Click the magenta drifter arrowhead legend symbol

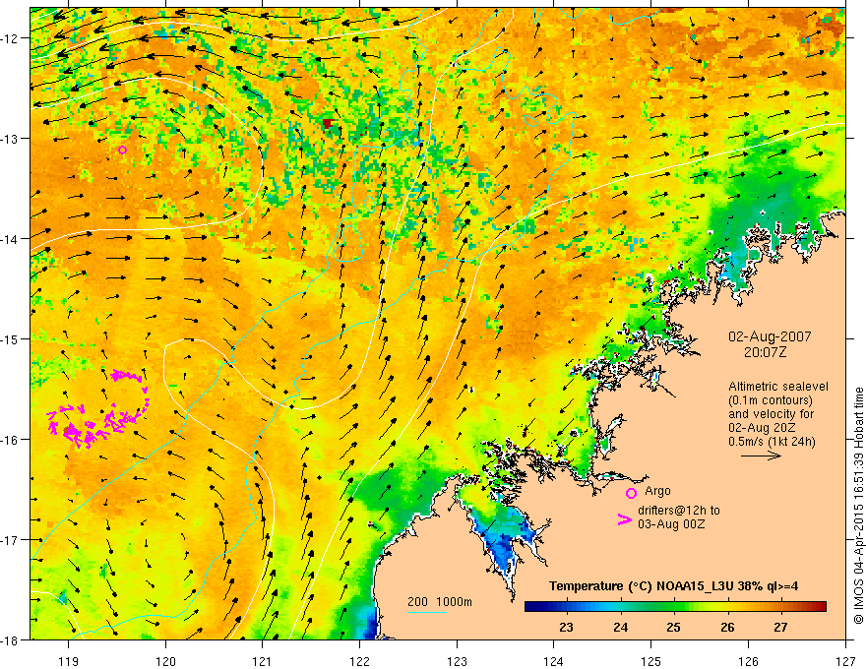pyautogui.click(x=624, y=519)
